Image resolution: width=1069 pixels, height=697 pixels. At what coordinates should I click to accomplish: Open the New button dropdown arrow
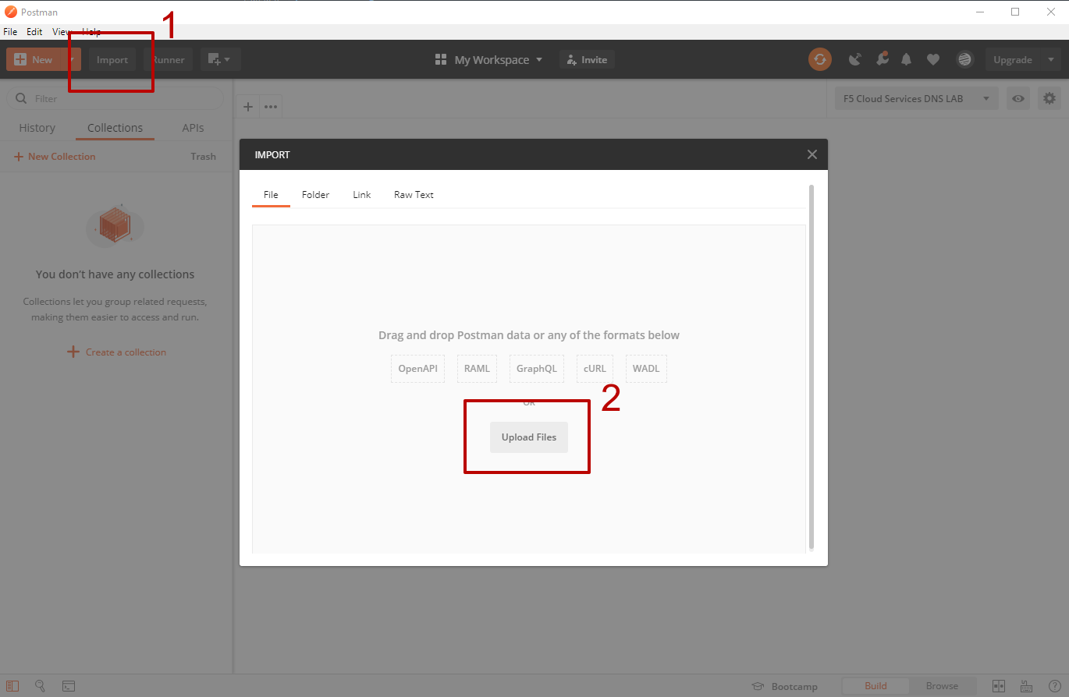click(x=71, y=60)
